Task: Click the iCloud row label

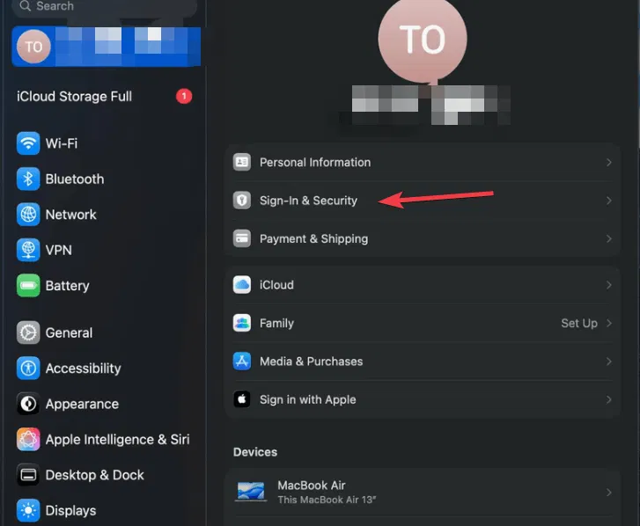Action: [276, 285]
